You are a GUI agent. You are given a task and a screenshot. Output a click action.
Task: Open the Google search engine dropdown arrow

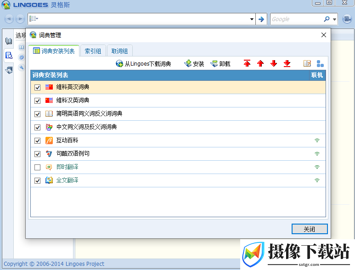point(334,19)
